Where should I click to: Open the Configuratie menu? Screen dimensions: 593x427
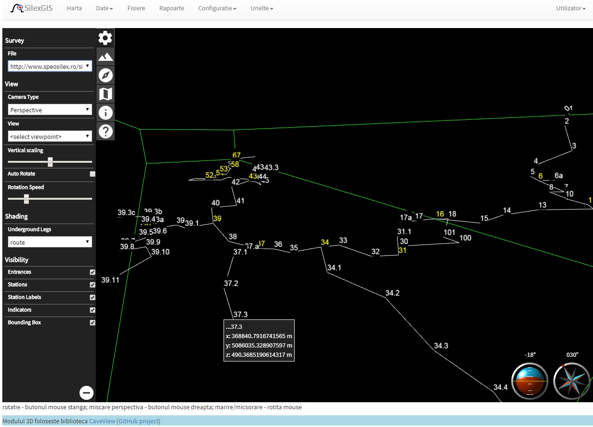tap(217, 8)
